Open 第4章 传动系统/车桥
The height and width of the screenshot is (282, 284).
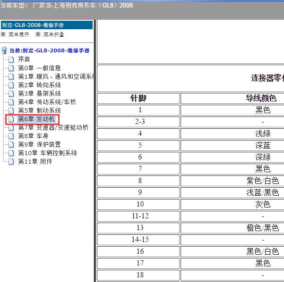(47, 102)
